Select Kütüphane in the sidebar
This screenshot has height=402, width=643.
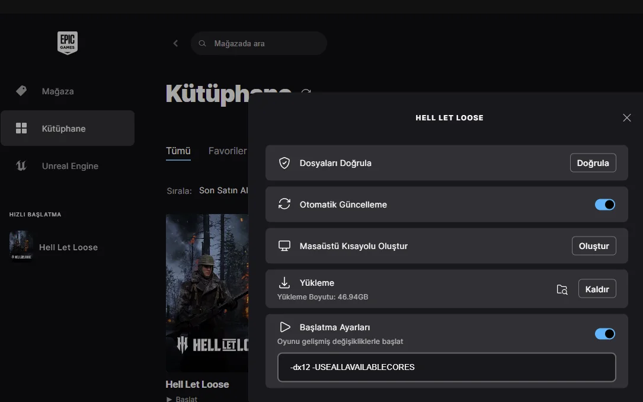[x=68, y=128]
